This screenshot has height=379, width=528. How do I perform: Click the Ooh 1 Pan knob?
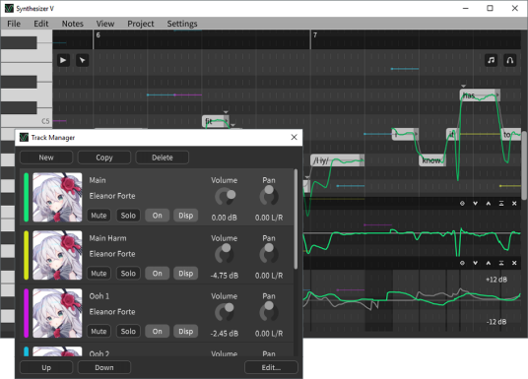click(x=269, y=312)
